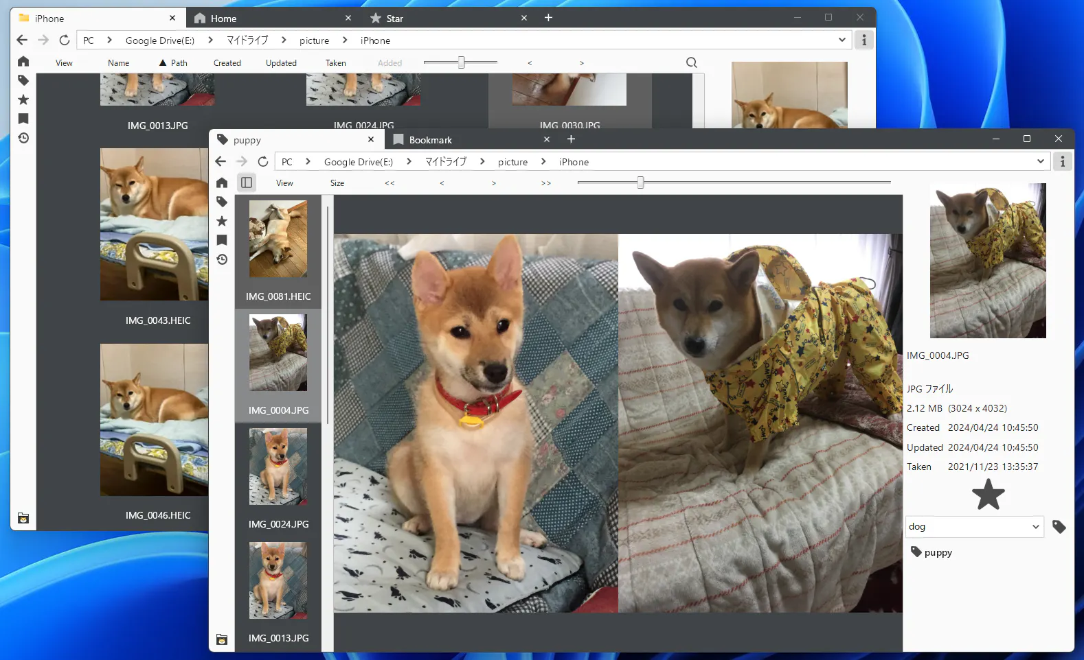Switch to the iPhone tab in the rear window
This screenshot has height=660, width=1084.
click(x=98, y=19)
